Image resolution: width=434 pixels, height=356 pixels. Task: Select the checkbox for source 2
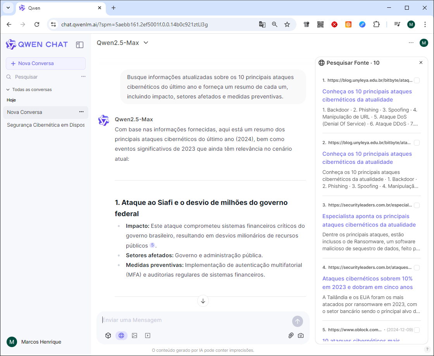(x=417, y=143)
